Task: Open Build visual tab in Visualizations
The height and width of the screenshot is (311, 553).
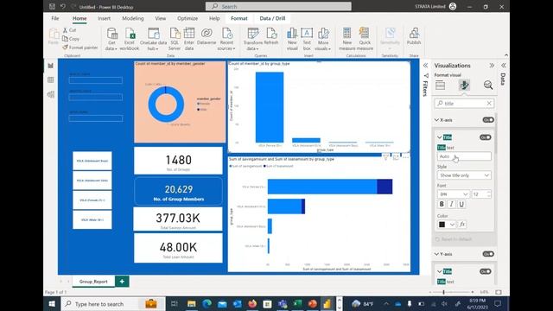Action: [440, 85]
